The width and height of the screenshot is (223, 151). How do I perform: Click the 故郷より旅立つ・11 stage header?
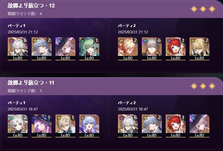pyautogui.click(x=31, y=83)
